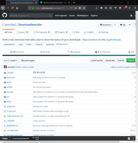The height and width of the screenshot is (143, 138).
Task: Open the addons.mozilla.org link
Action: coord(102,40)
